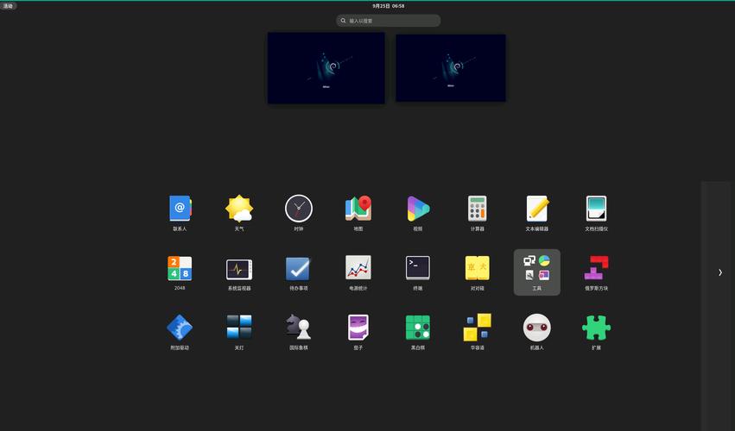The height and width of the screenshot is (431, 735).
Task: Launch Document Scanner (文档扫描仪)
Action: click(596, 212)
